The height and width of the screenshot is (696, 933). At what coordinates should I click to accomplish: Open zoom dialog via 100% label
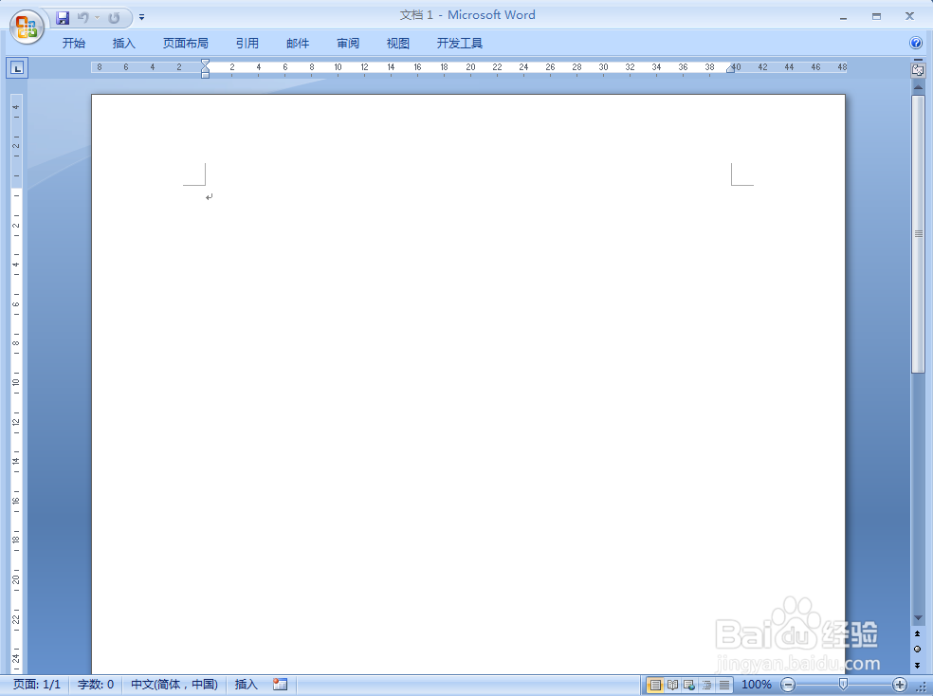tap(757, 685)
